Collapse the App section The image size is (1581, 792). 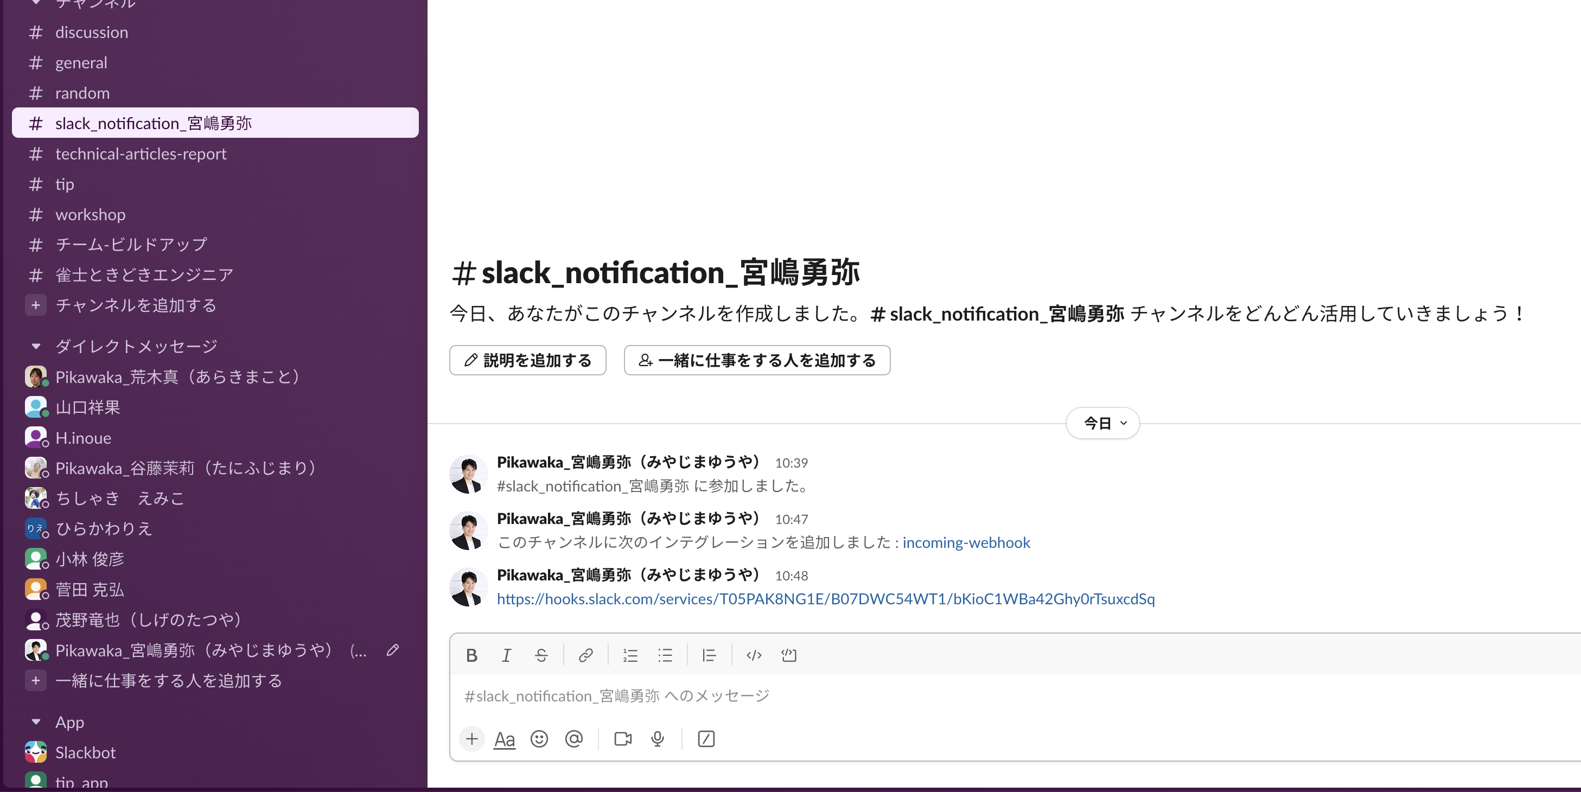pyautogui.click(x=36, y=722)
